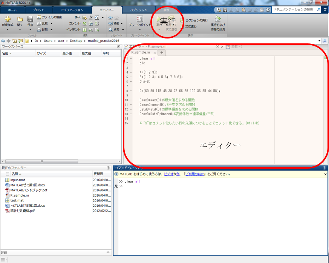Switch to the パブリッシュ tab
This screenshot has height=263, width=329.
coord(138,10)
